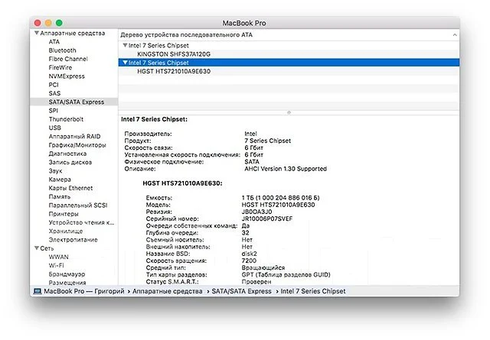The height and width of the screenshot is (340, 490).
Task: Collapse the first Intel 7 Series Chipset node
Action: (x=125, y=45)
